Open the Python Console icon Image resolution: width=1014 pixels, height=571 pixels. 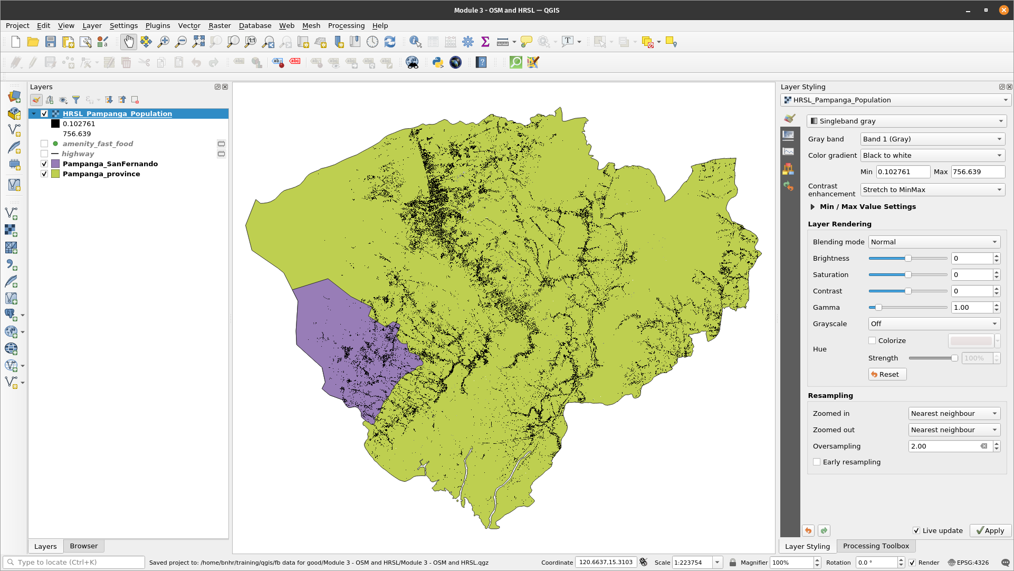pyautogui.click(x=437, y=62)
